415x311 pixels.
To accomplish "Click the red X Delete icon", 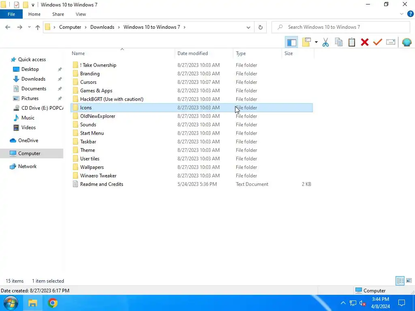I will 364,42.
